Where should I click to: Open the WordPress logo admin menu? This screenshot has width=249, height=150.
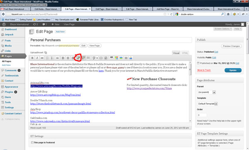point(4,24)
